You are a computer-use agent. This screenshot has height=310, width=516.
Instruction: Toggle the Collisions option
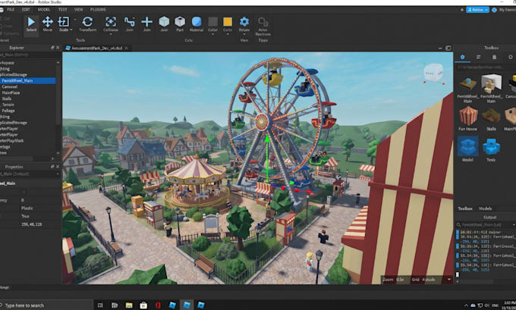111,23
